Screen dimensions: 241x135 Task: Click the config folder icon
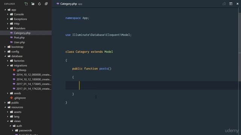click(x=9, y=52)
